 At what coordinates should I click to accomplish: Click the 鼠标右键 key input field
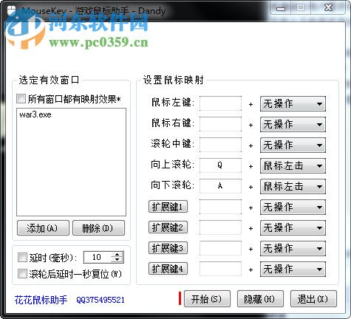[220, 124]
